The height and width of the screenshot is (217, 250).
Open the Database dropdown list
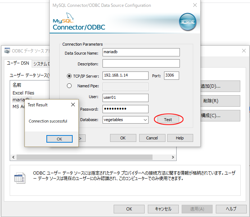(145, 120)
